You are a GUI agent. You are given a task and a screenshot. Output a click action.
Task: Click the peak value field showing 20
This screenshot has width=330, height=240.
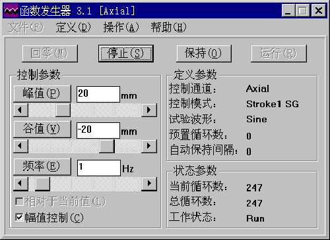98,94
